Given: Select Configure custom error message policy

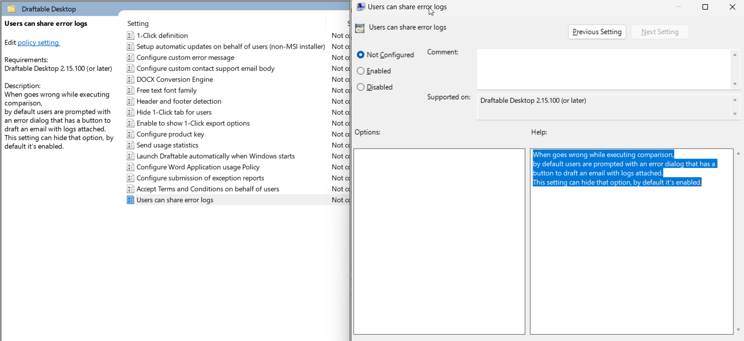Looking at the screenshot, I should click(x=185, y=58).
